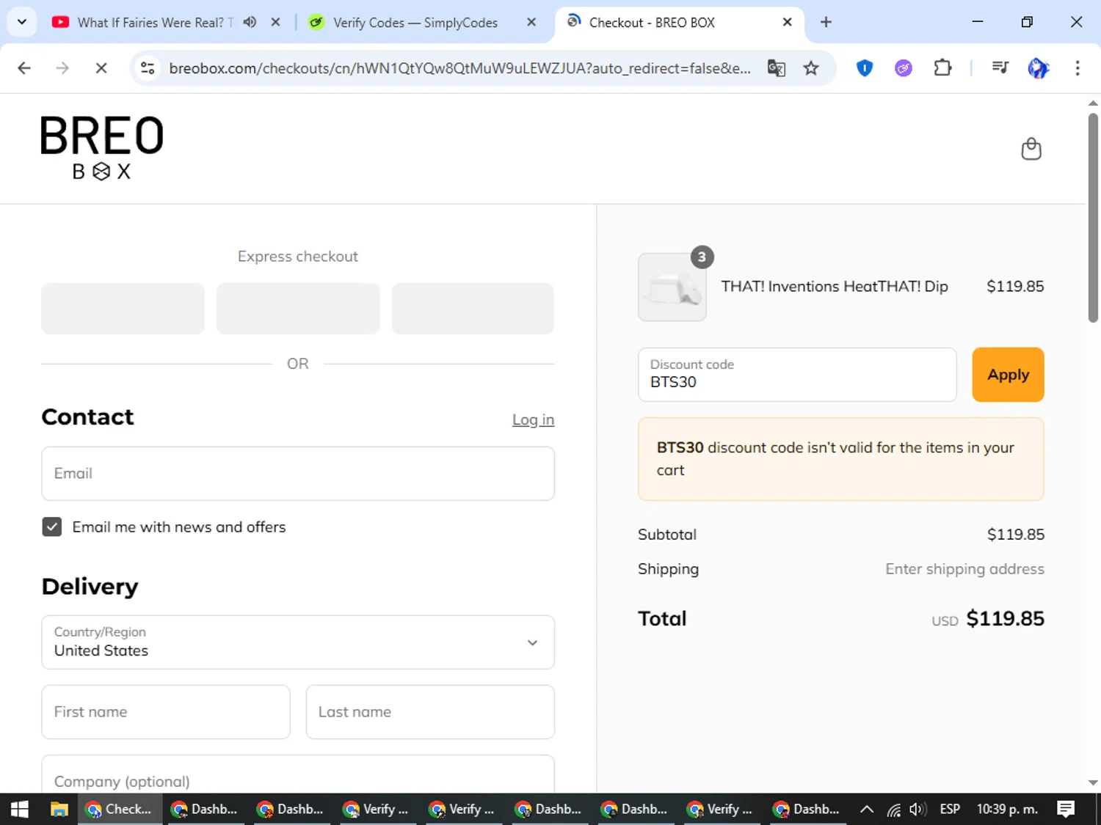
Task: Open the purple round extension icon
Action: coord(904,68)
